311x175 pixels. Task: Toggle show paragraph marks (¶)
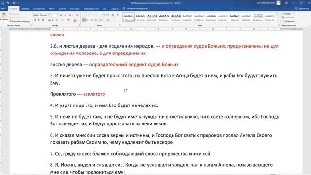pos(118,15)
